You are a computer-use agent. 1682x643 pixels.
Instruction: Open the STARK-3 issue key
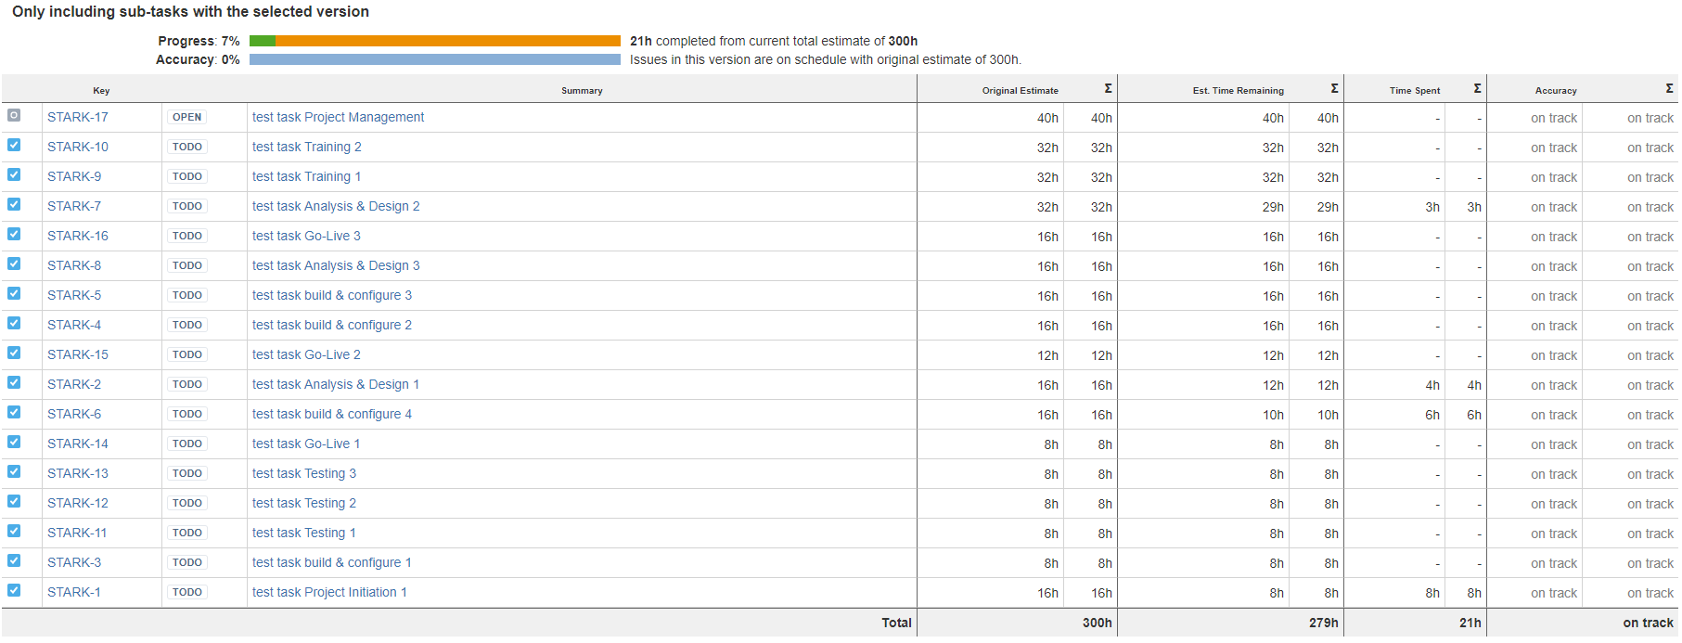74,562
